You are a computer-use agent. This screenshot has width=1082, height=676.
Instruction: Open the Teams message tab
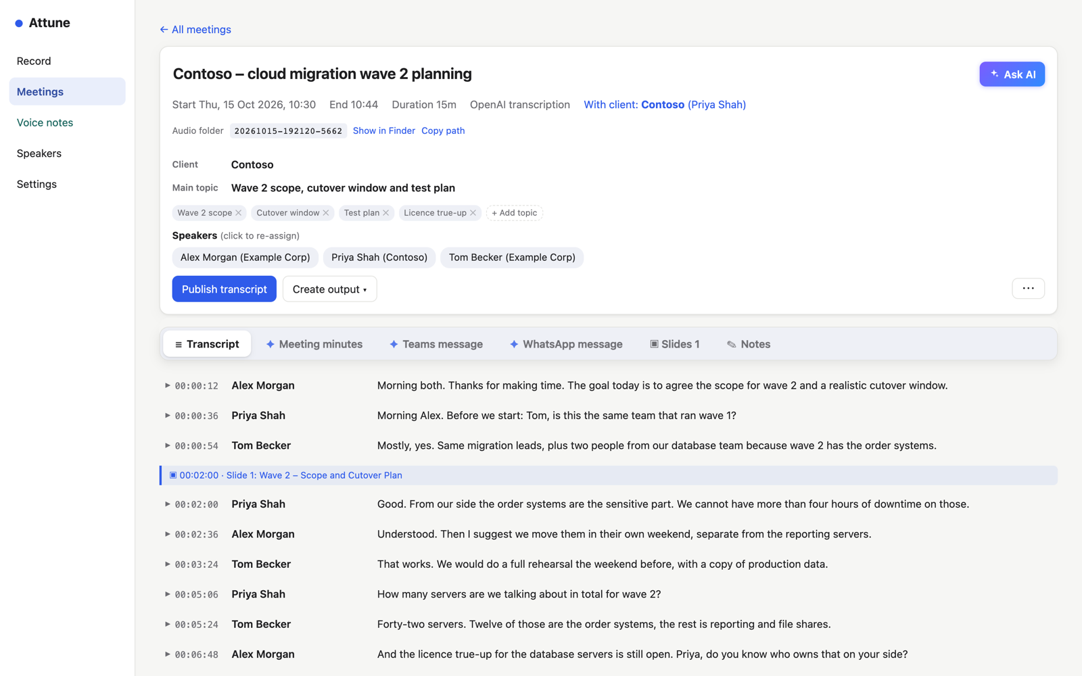pos(436,344)
